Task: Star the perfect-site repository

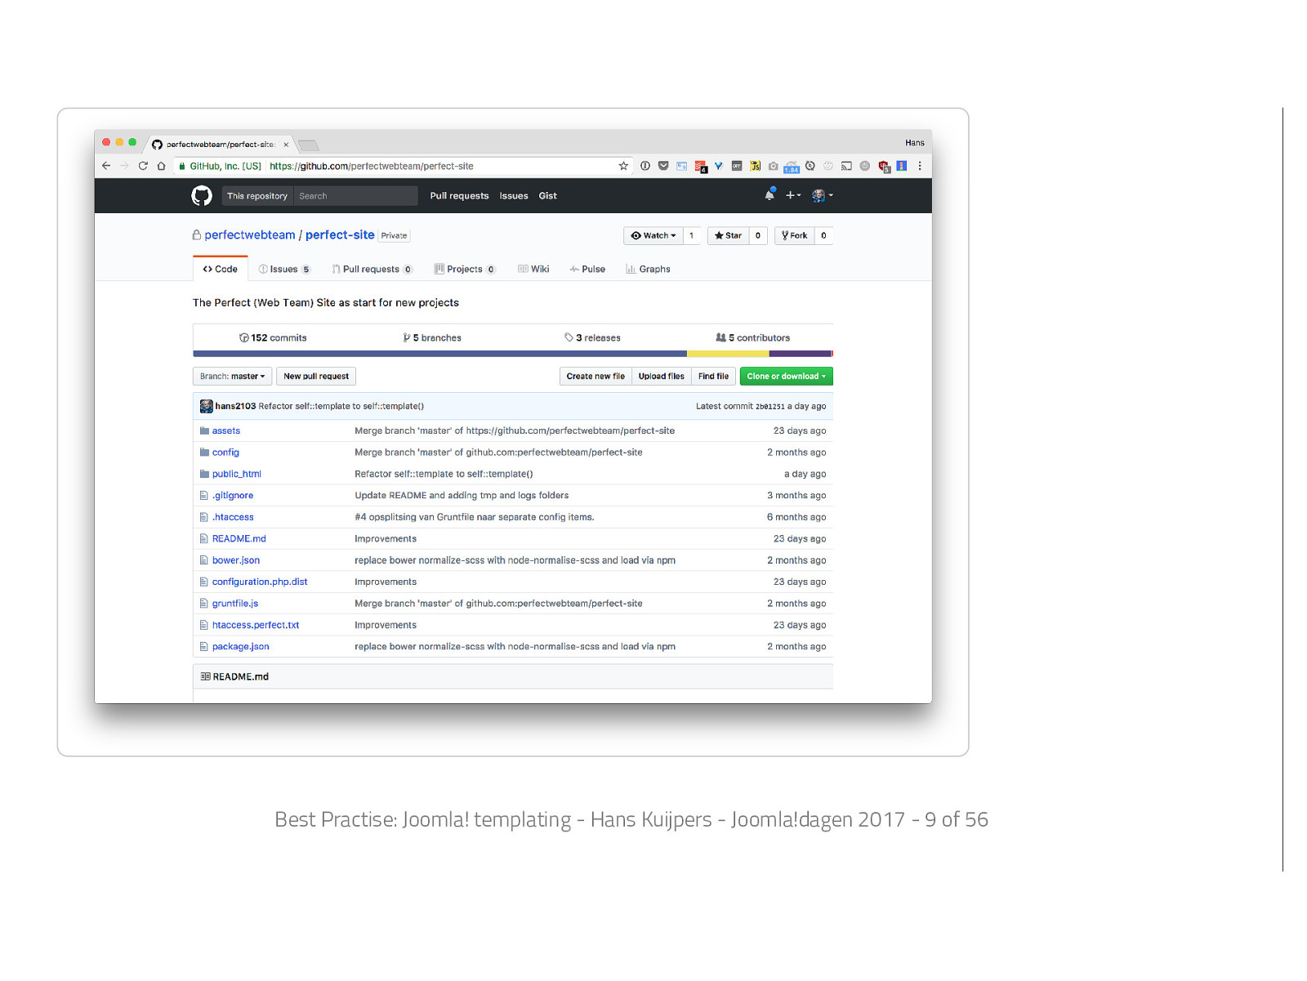Action: click(x=728, y=235)
